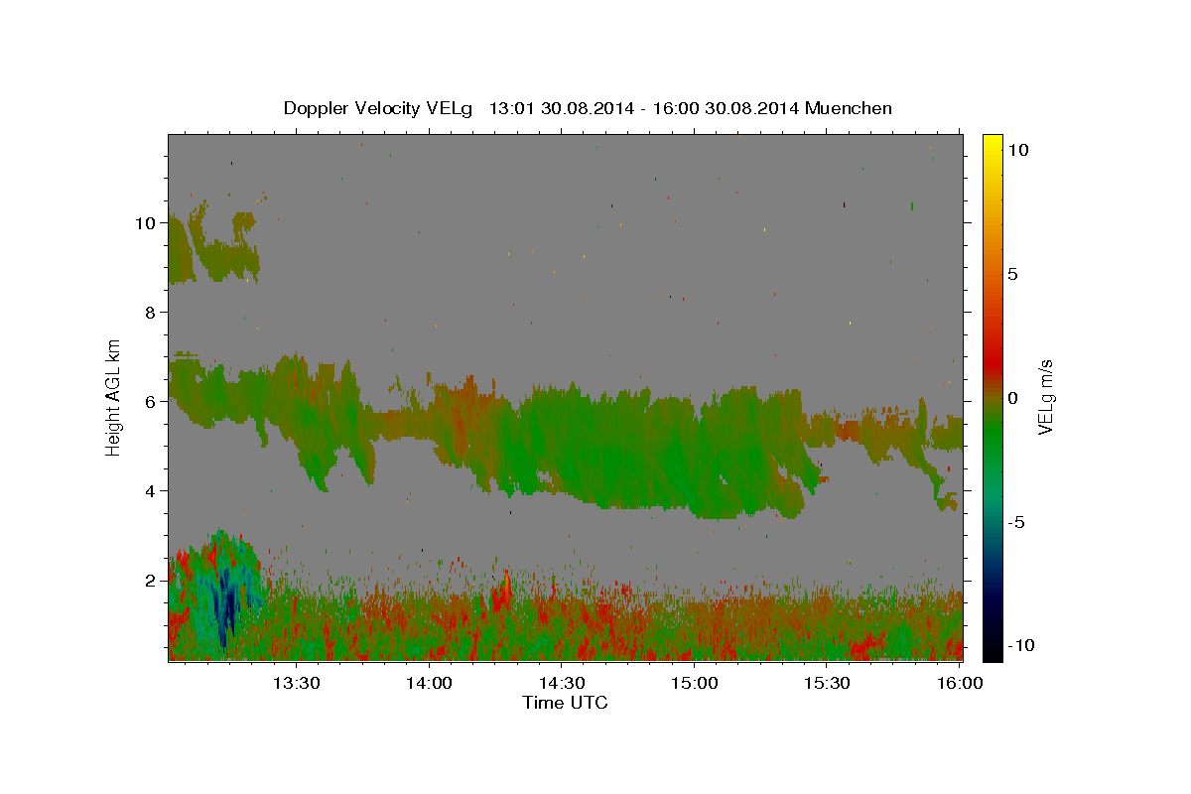Click the station name 'Muenchen' in the title

tap(849, 108)
